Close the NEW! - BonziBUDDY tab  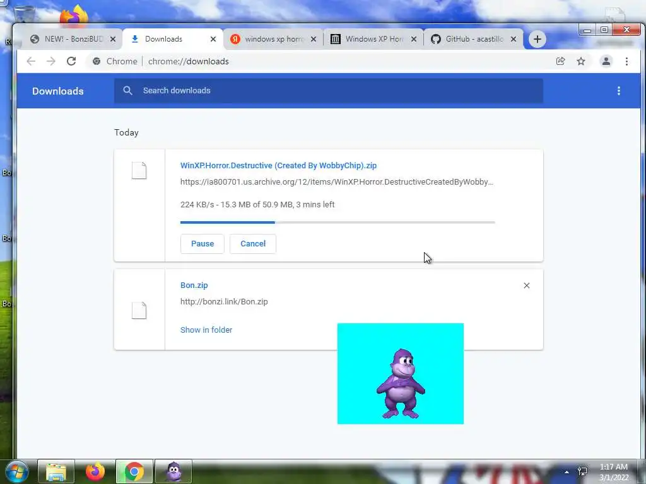(x=113, y=39)
